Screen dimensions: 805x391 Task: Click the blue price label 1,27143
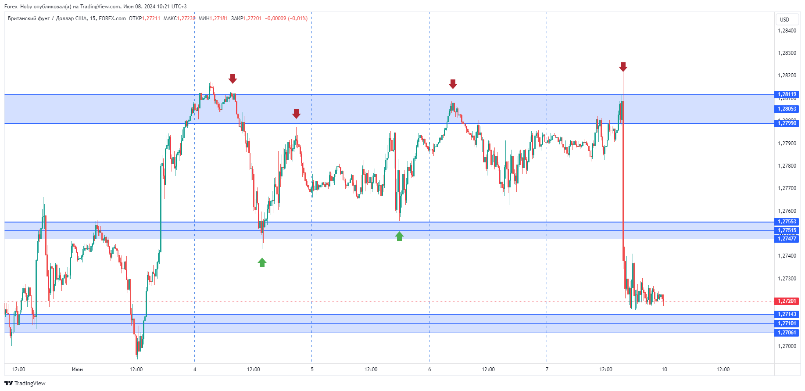click(787, 314)
